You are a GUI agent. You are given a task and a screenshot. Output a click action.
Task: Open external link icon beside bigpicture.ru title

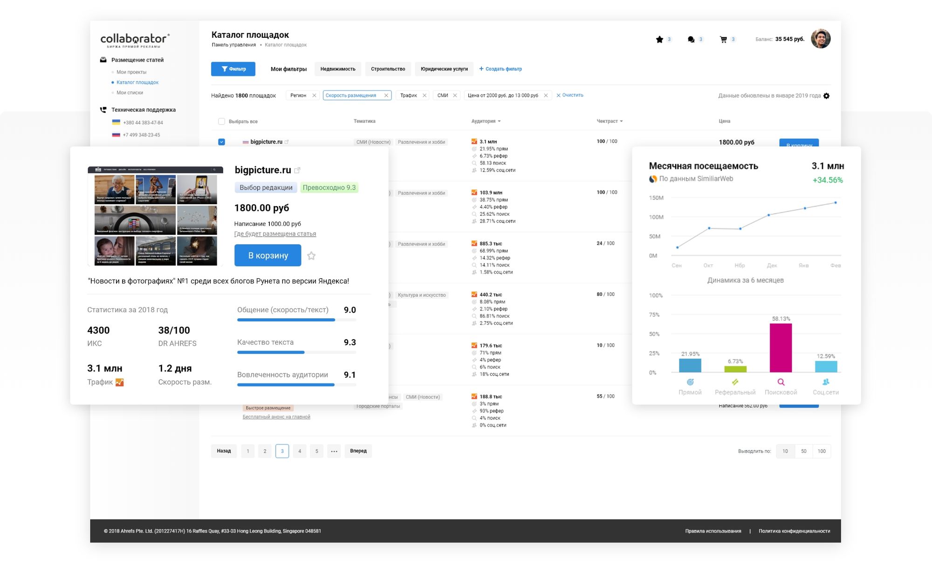click(297, 171)
